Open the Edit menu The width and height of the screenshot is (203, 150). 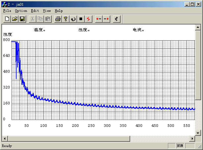click(x=35, y=11)
